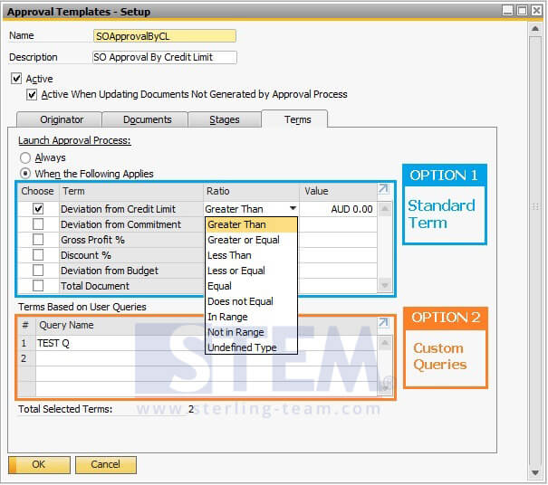Screen dimensions: 548x485
Task: Switch to the Originator tab
Action: [60, 119]
